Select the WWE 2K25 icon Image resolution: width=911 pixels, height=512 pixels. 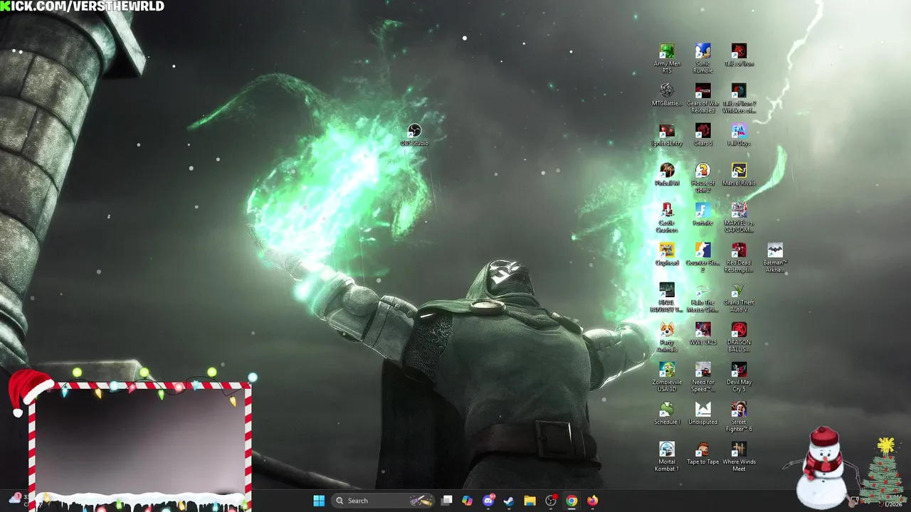click(702, 334)
